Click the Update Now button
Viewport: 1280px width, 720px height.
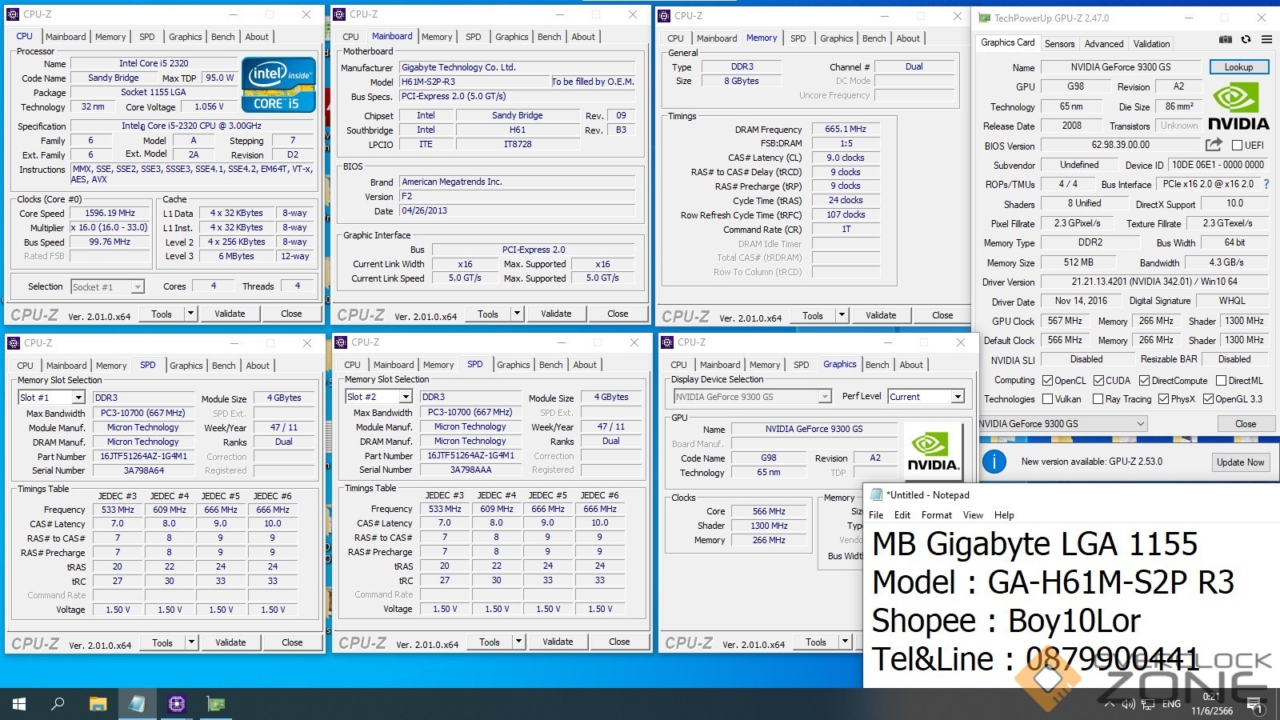(x=1240, y=462)
